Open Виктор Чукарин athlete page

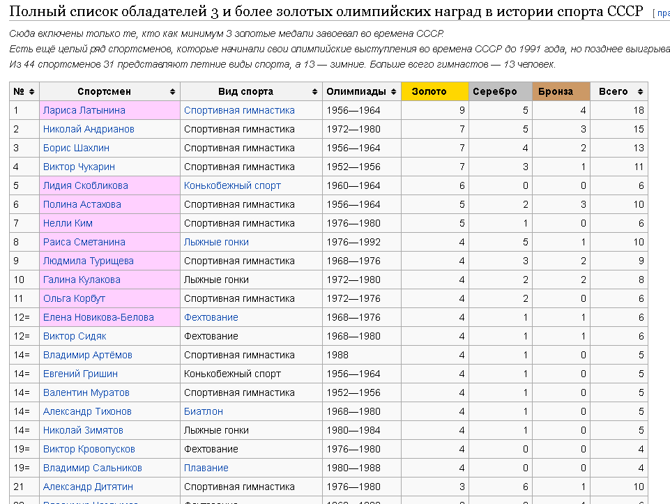79,167
